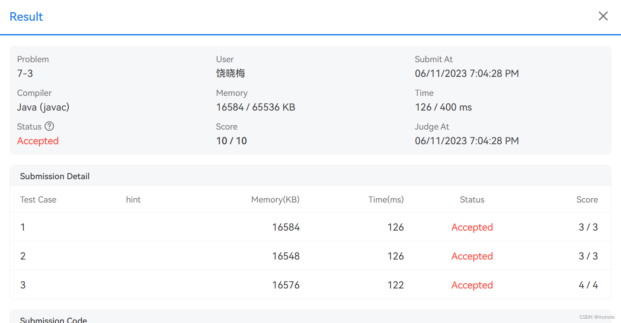Click the overall Accepted status label
The width and height of the screenshot is (621, 323).
(x=38, y=141)
